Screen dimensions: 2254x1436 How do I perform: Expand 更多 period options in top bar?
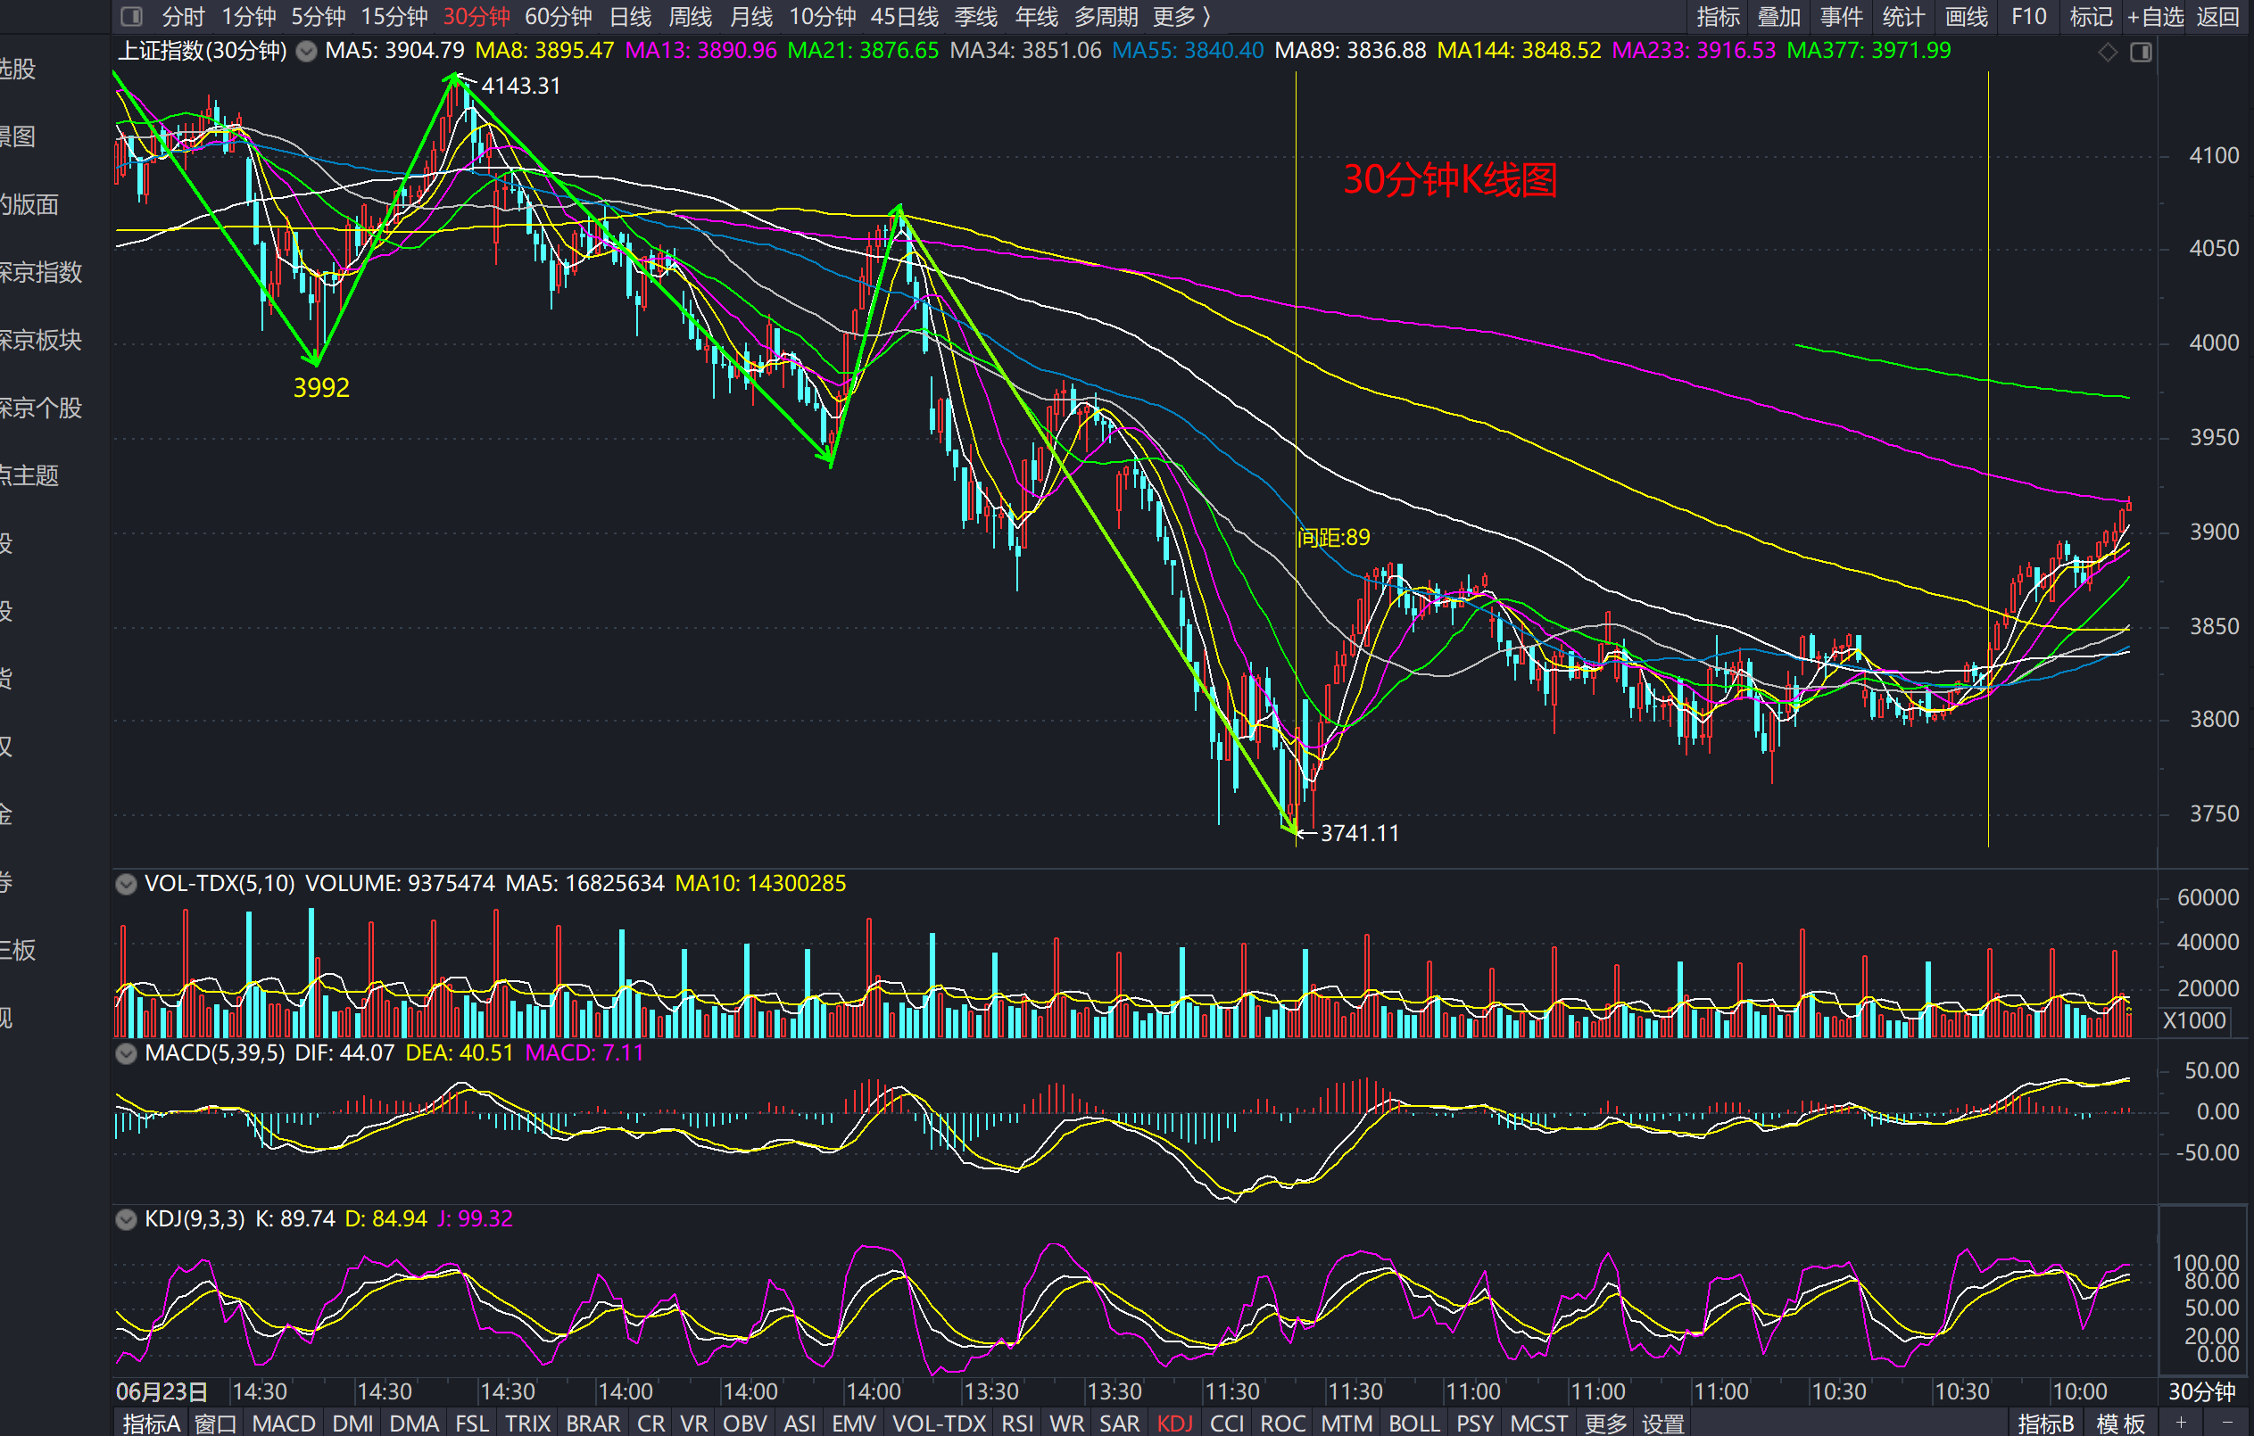[1181, 16]
